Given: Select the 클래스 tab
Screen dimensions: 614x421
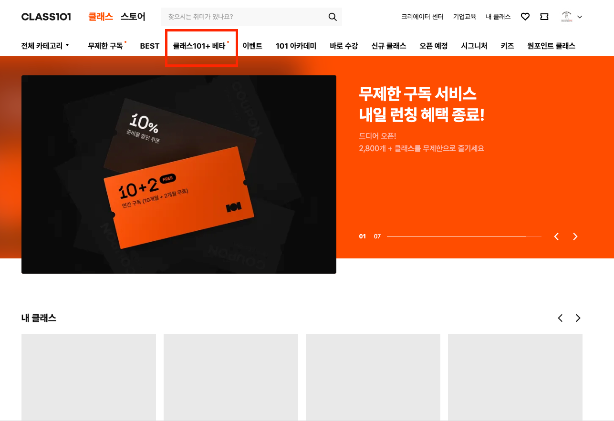Looking at the screenshot, I should coord(100,17).
